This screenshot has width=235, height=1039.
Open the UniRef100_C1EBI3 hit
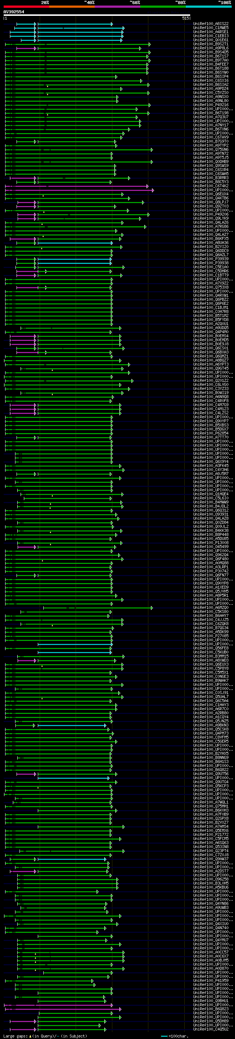[x=211, y=36]
